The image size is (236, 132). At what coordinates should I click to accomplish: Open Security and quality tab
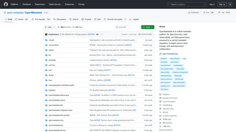(x=115, y=19)
